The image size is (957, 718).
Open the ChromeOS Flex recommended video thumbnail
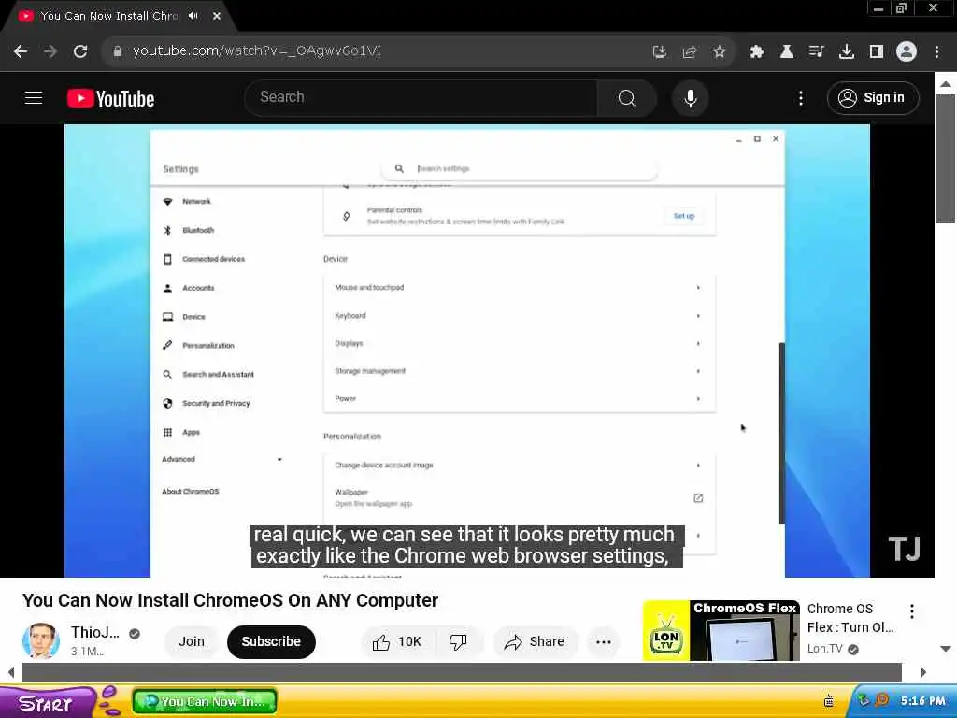721,631
